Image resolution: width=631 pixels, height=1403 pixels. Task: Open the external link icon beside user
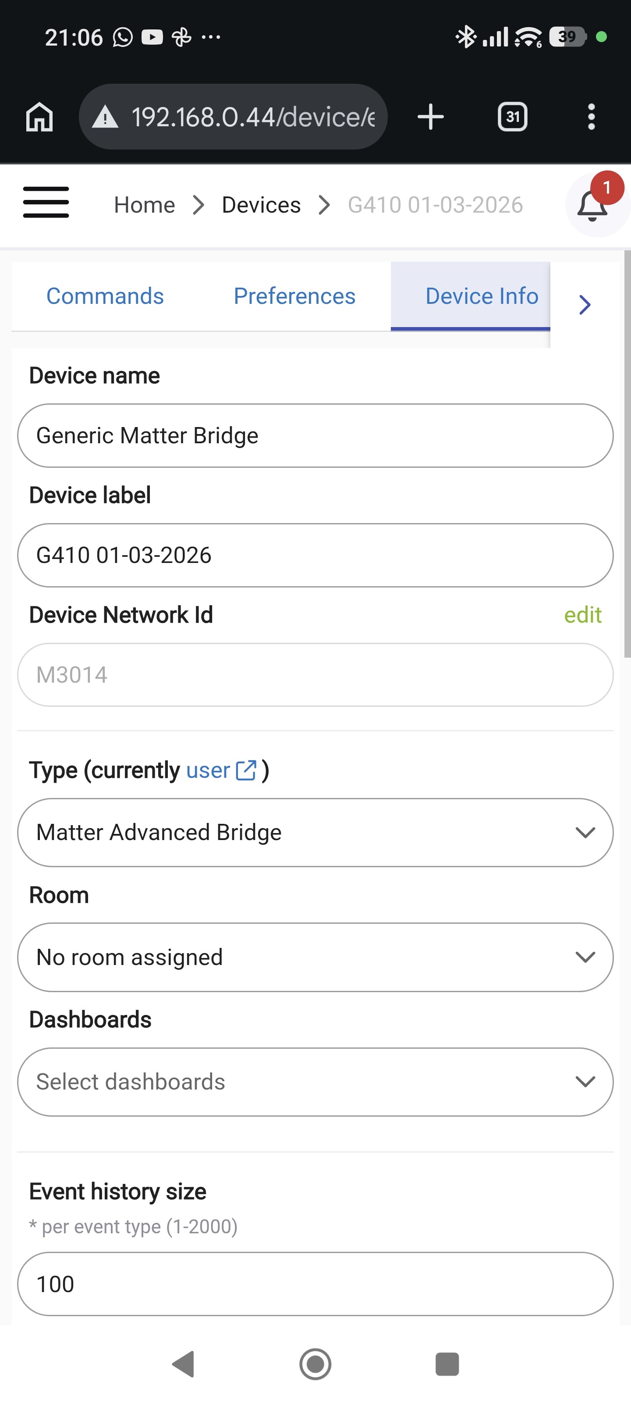click(246, 770)
